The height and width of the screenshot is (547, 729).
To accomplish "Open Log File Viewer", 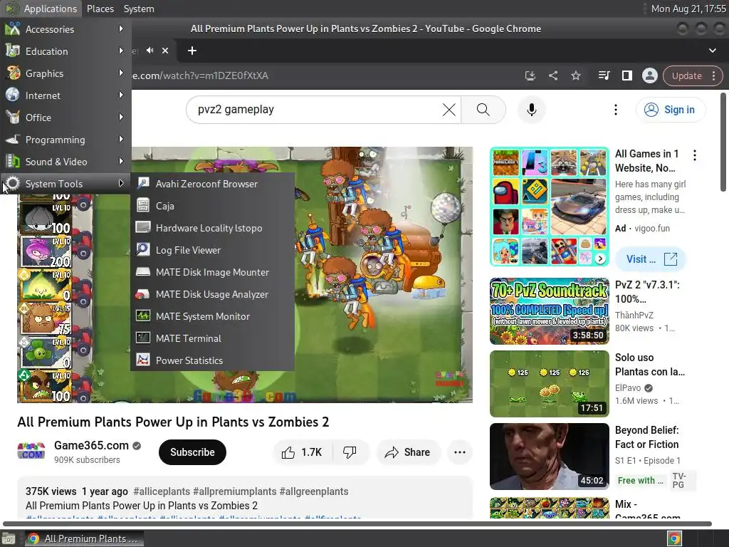I will pyautogui.click(x=212, y=250).
